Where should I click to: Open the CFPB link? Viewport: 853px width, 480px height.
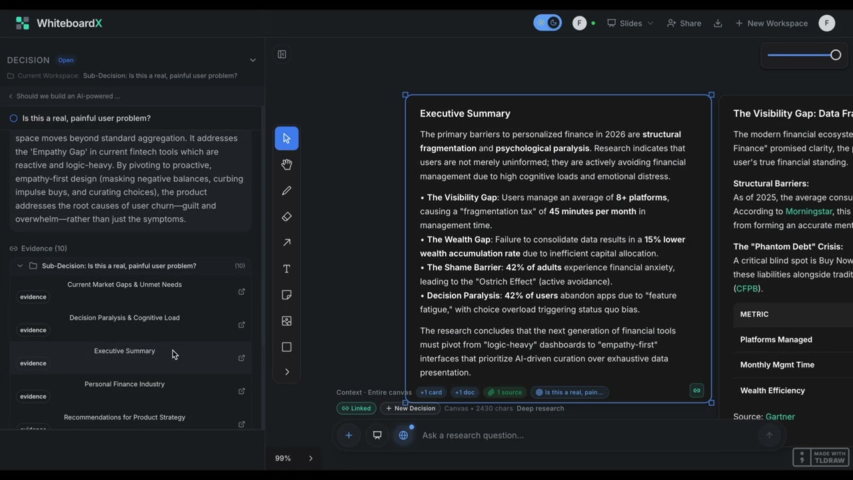click(x=748, y=289)
